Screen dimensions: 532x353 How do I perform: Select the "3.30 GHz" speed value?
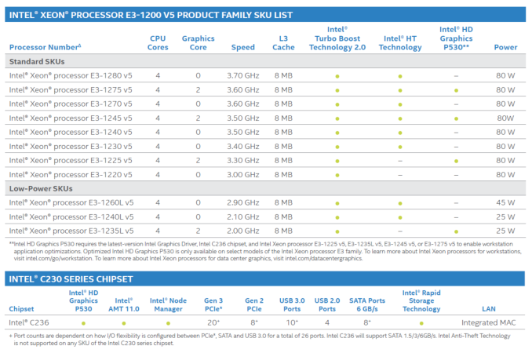pos(243,160)
